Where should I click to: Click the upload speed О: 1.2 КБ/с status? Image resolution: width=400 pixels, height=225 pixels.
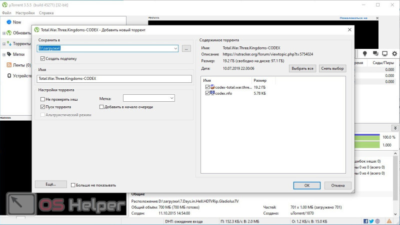pos(309,222)
